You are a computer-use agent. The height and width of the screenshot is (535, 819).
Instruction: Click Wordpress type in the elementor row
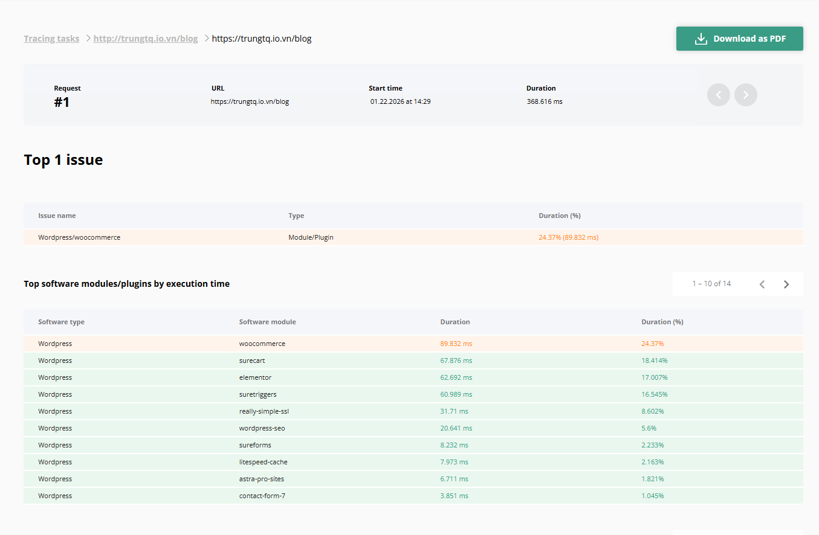pos(55,377)
